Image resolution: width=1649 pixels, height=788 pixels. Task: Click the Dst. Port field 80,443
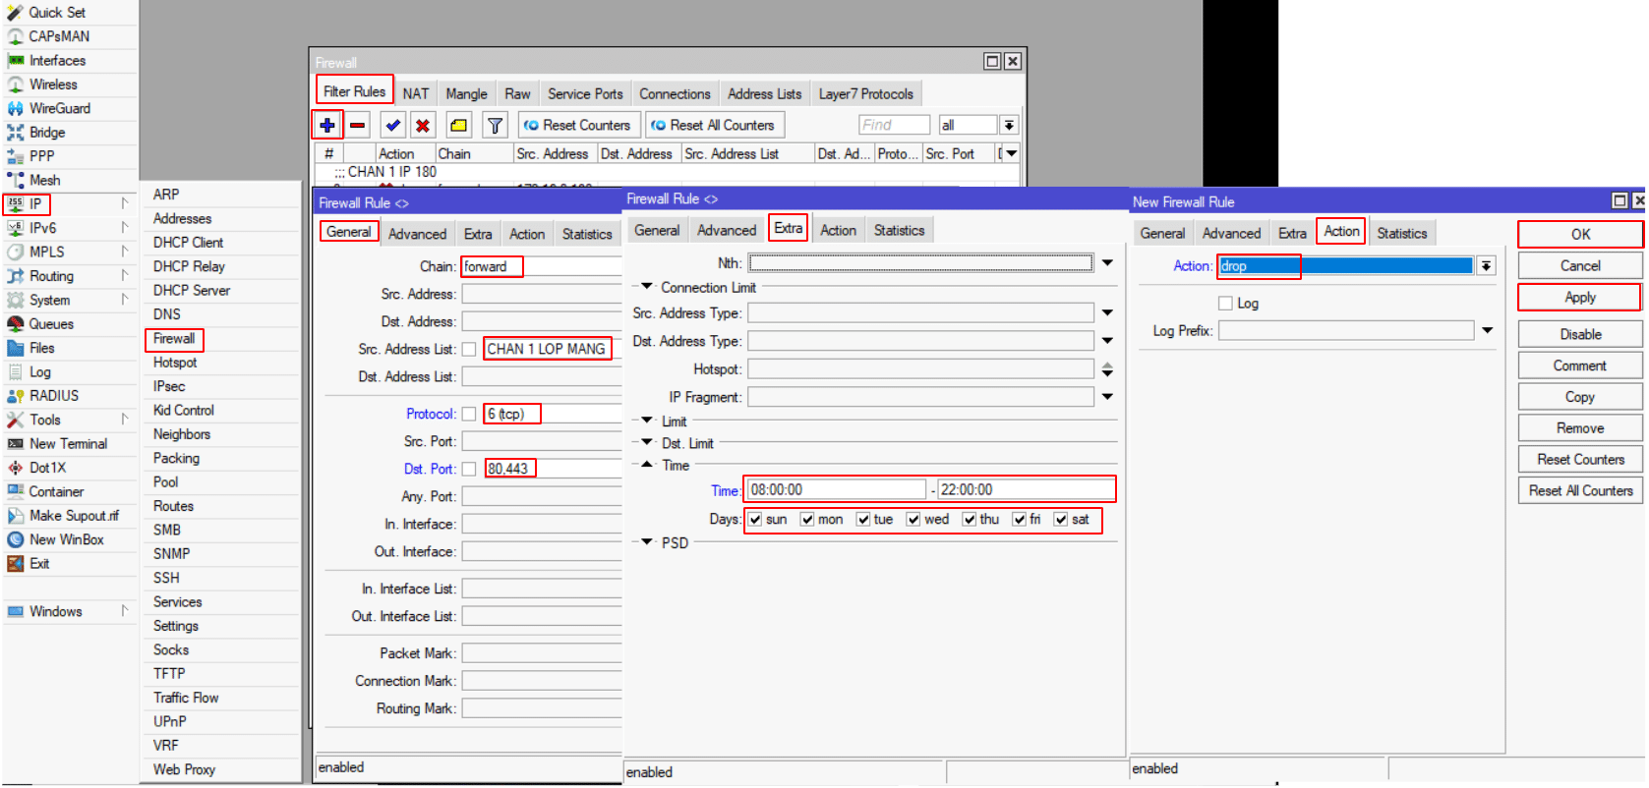click(554, 469)
